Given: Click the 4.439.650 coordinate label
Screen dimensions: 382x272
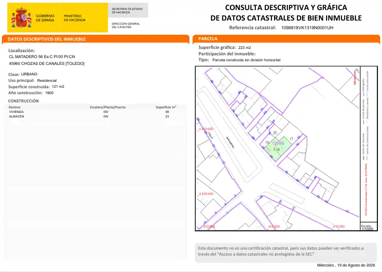Looking at the screenshot, I should 206,129.
